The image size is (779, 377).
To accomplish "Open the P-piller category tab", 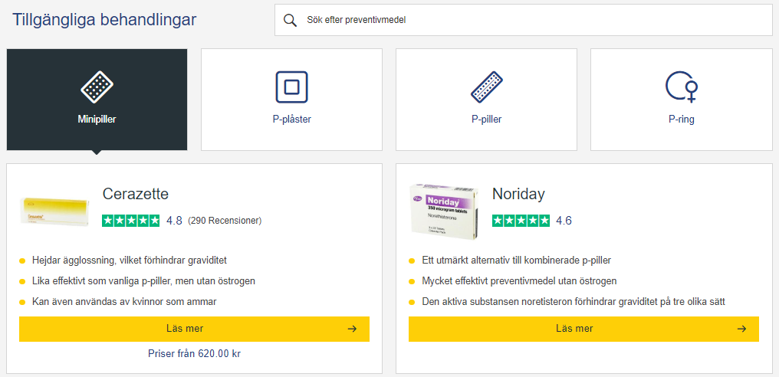I will pyautogui.click(x=486, y=100).
